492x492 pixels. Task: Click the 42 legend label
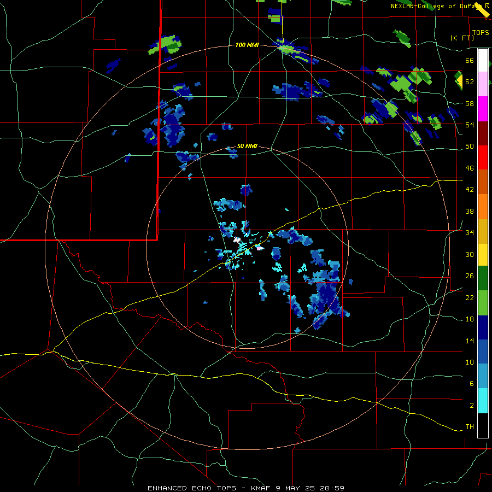[x=470, y=189]
